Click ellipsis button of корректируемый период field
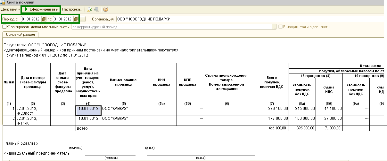This screenshot has width=387, height=161. [274, 27]
